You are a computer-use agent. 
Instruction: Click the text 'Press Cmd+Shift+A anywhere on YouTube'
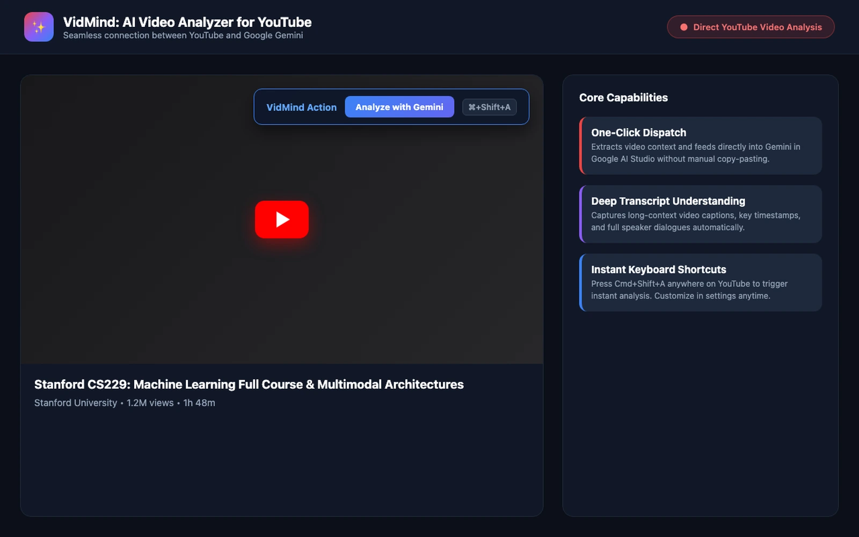[671, 284]
